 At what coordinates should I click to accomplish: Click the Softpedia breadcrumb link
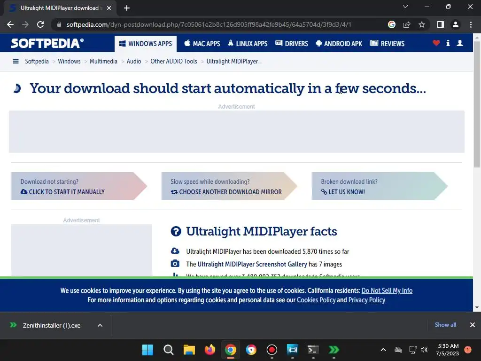37,62
